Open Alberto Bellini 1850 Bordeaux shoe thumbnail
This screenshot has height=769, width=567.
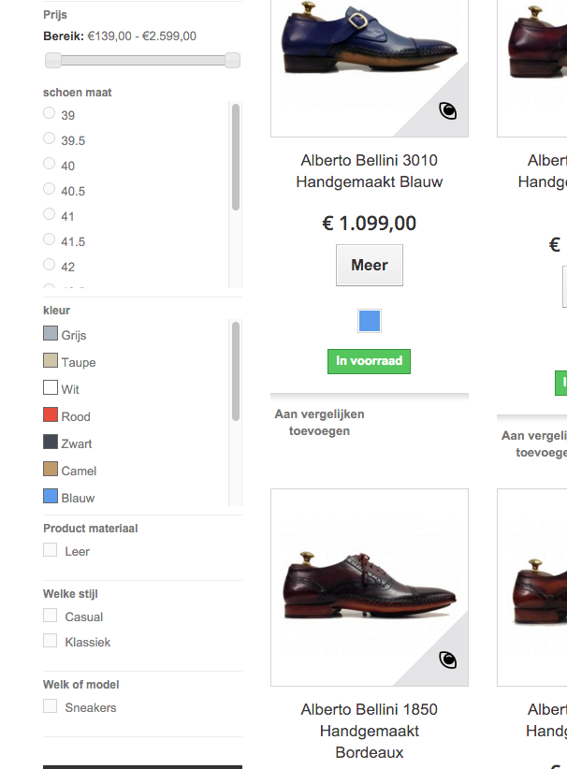pos(370,588)
